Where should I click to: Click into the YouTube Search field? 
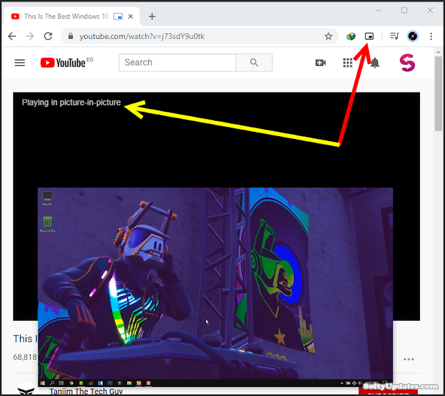pyautogui.click(x=177, y=63)
